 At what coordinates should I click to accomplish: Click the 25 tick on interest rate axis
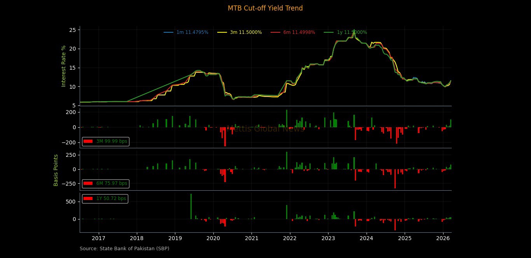click(x=72, y=30)
